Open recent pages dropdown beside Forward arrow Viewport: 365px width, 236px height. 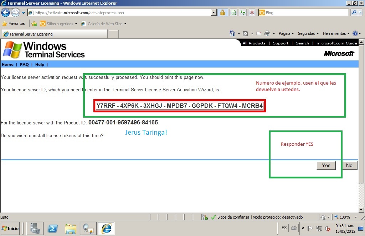click(x=23, y=13)
